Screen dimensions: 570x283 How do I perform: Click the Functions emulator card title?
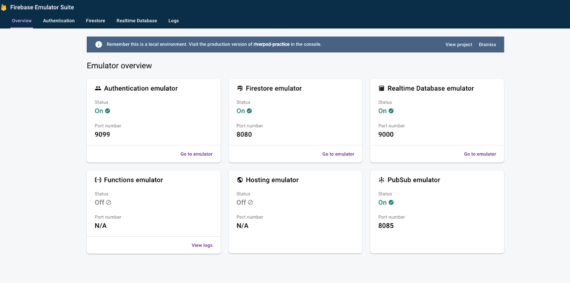[134, 180]
